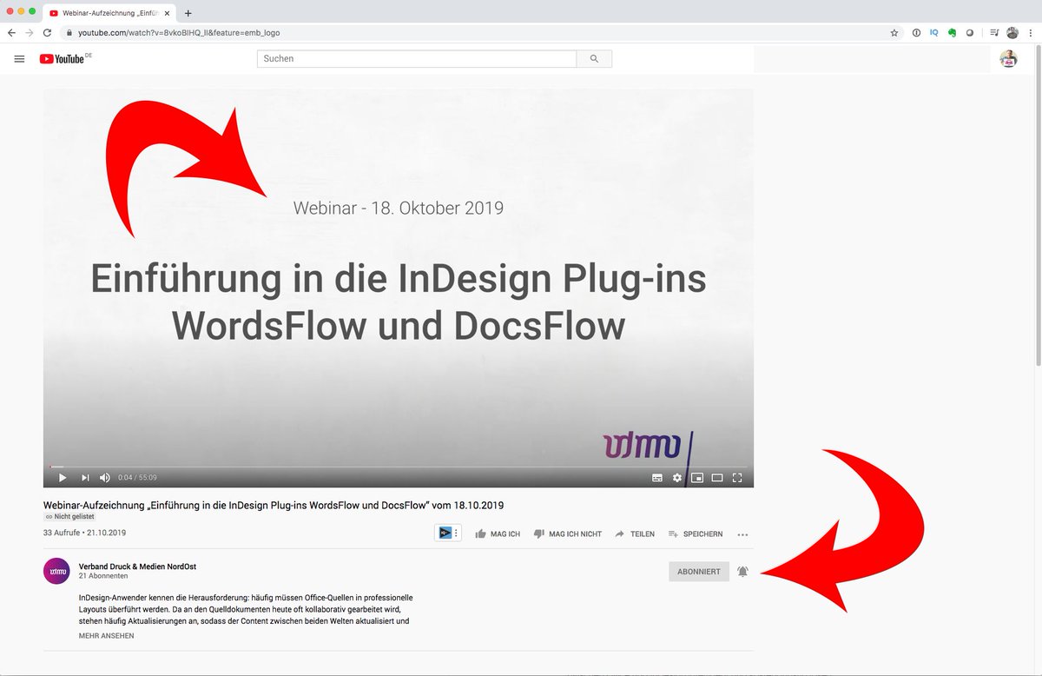Click the lock site info icon

point(69,32)
